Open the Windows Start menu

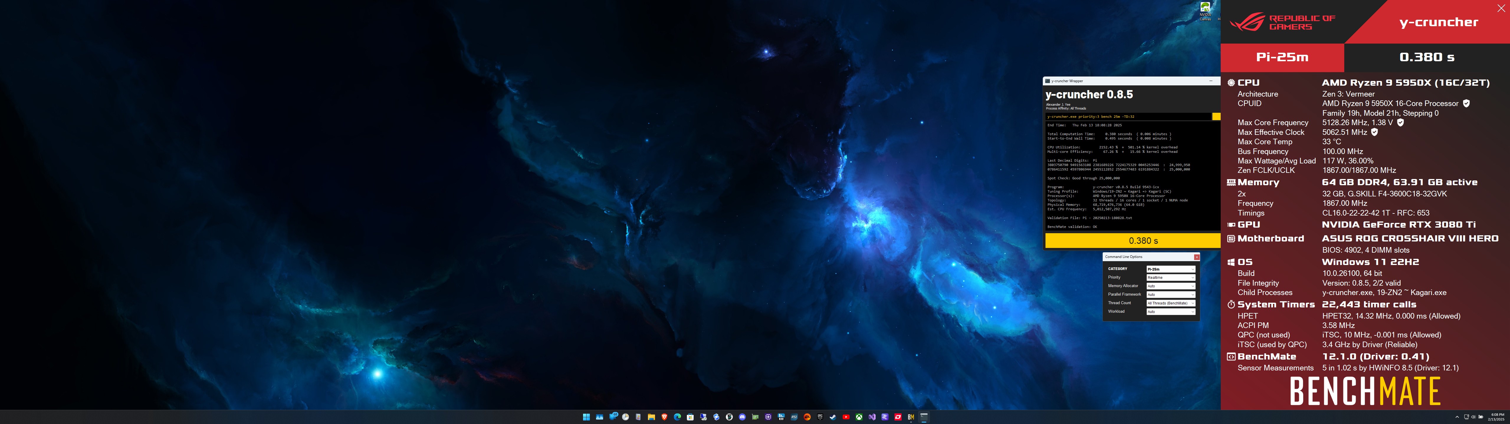(586, 417)
